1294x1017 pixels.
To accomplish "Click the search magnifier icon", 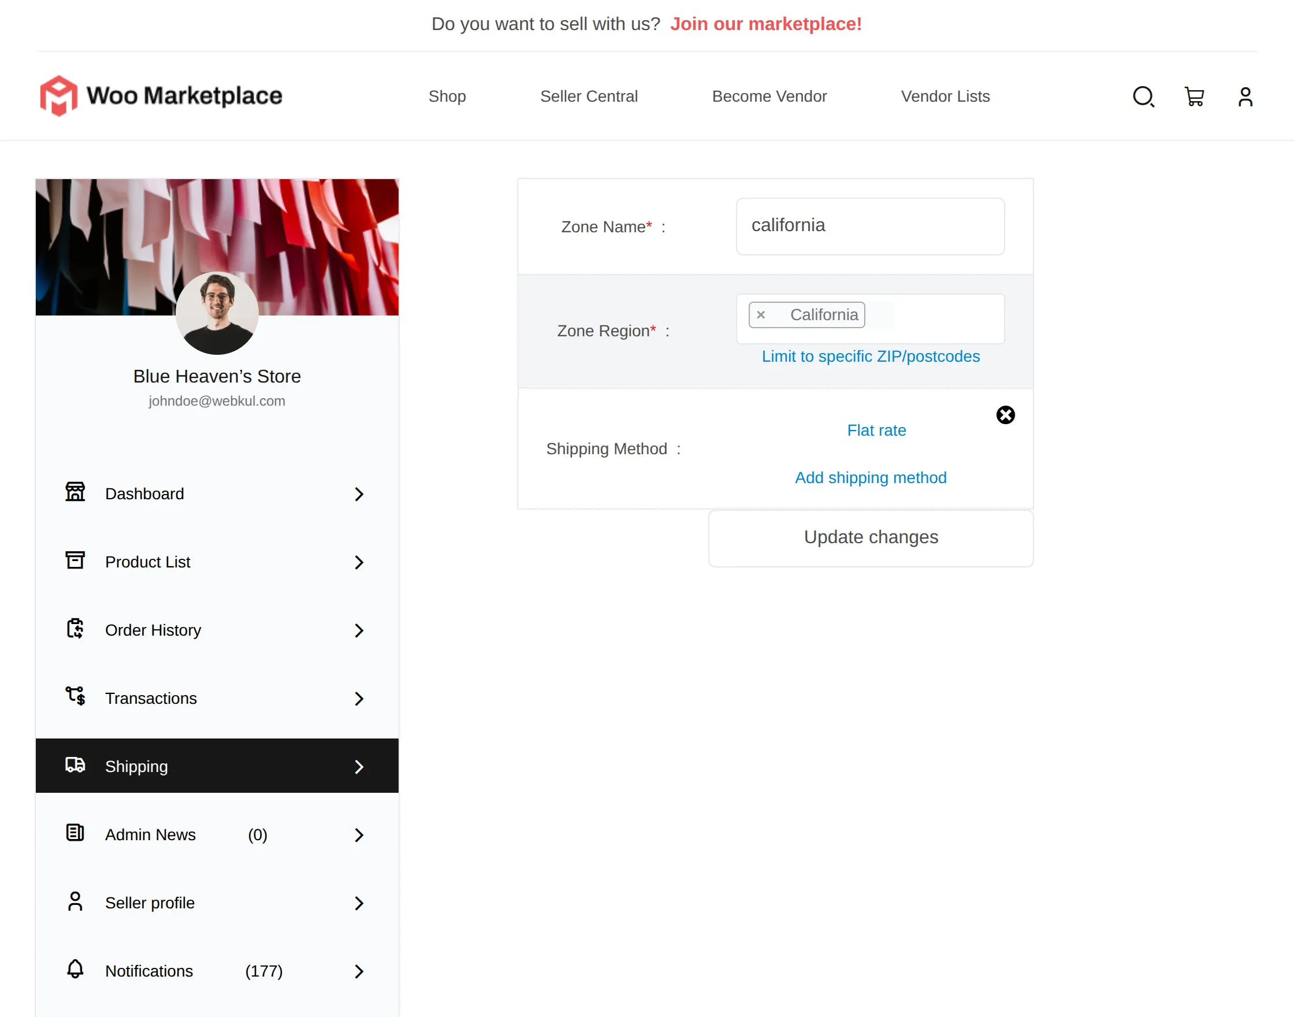I will [x=1143, y=96].
